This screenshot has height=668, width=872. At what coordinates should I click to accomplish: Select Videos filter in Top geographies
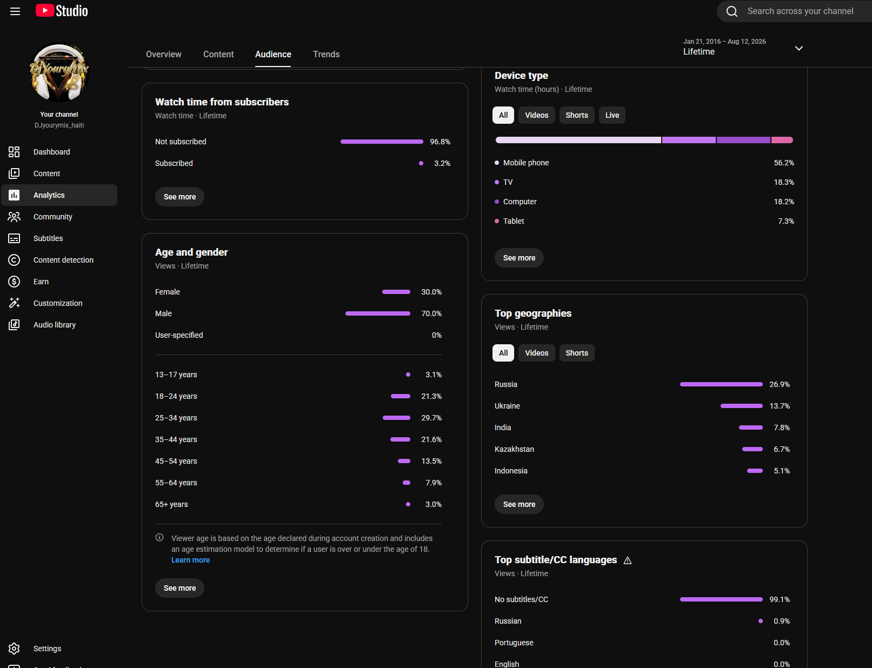[x=536, y=353]
